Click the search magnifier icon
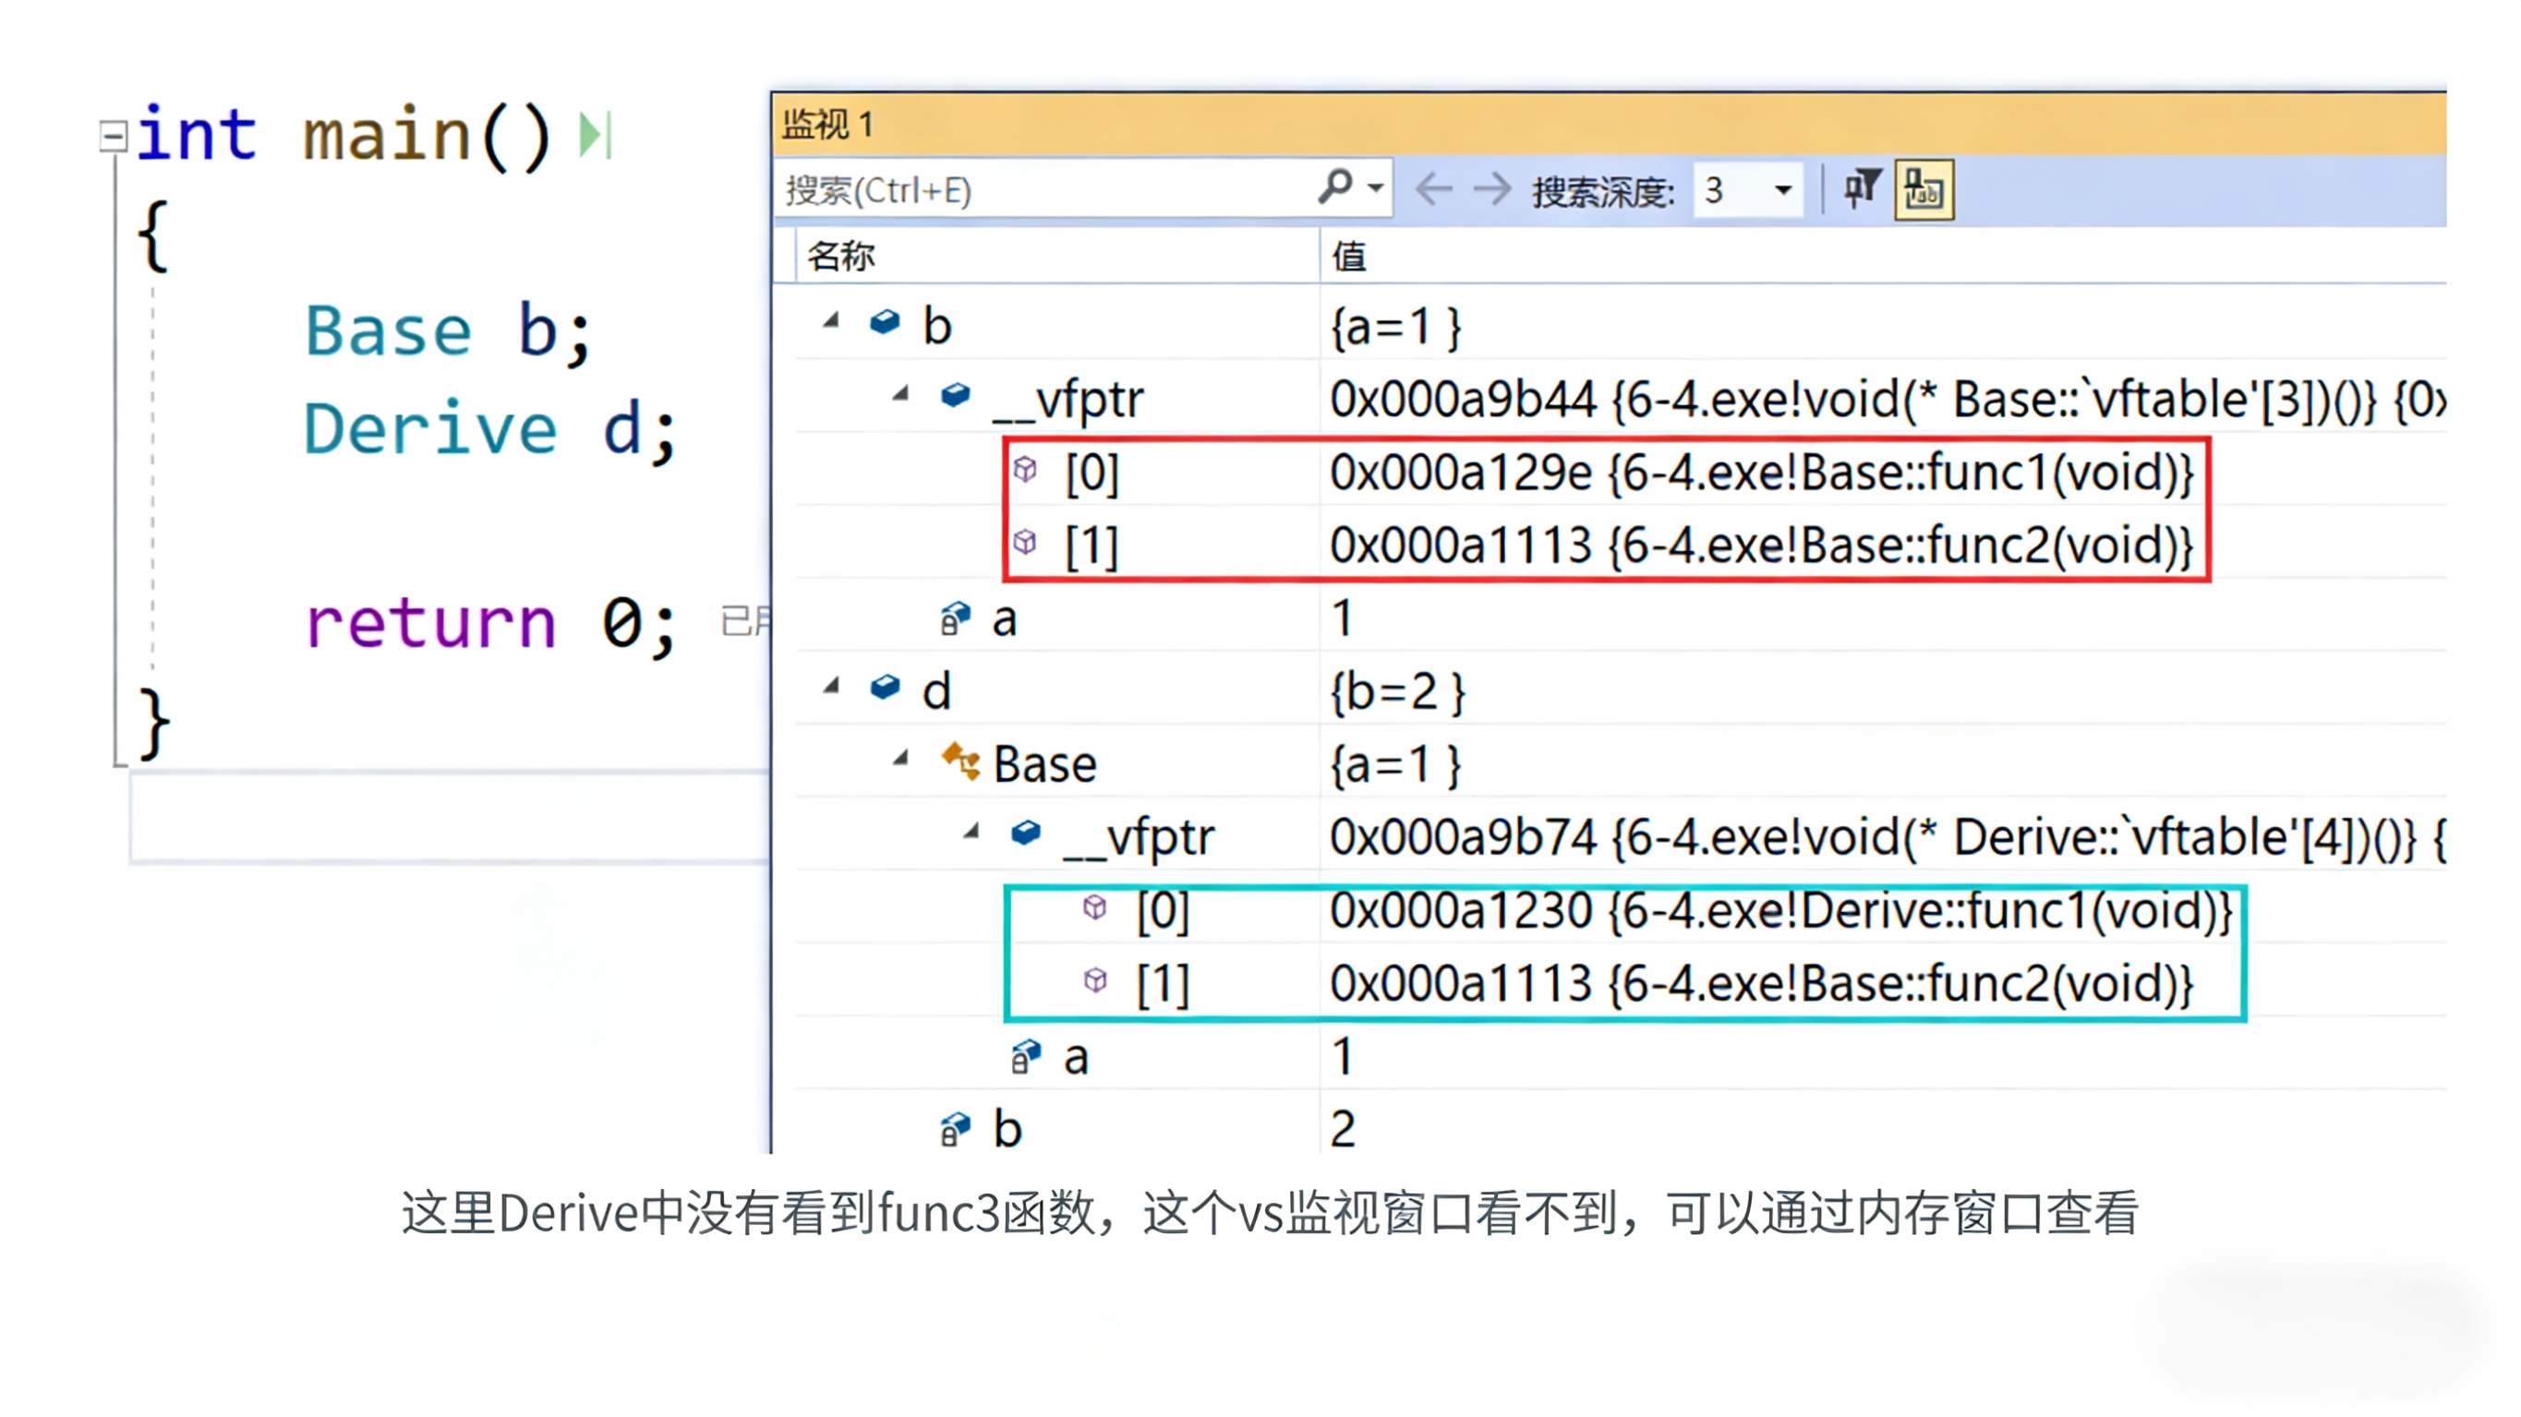Screen dimensions: 2521x1417 click(x=1335, y=186)
